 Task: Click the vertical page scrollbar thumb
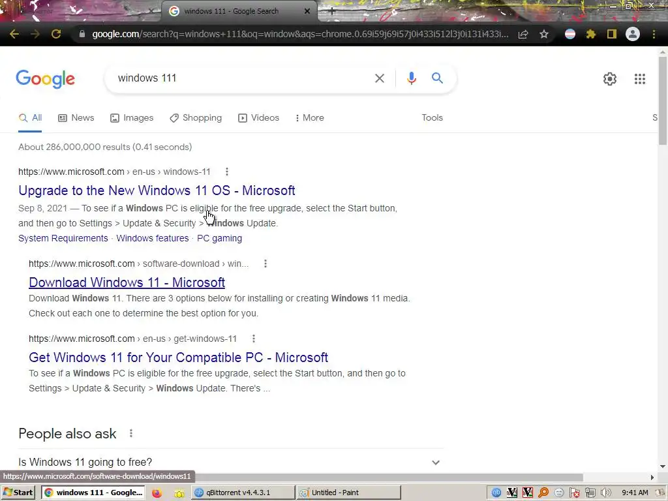pyautogui.click(x=663, y=100)
